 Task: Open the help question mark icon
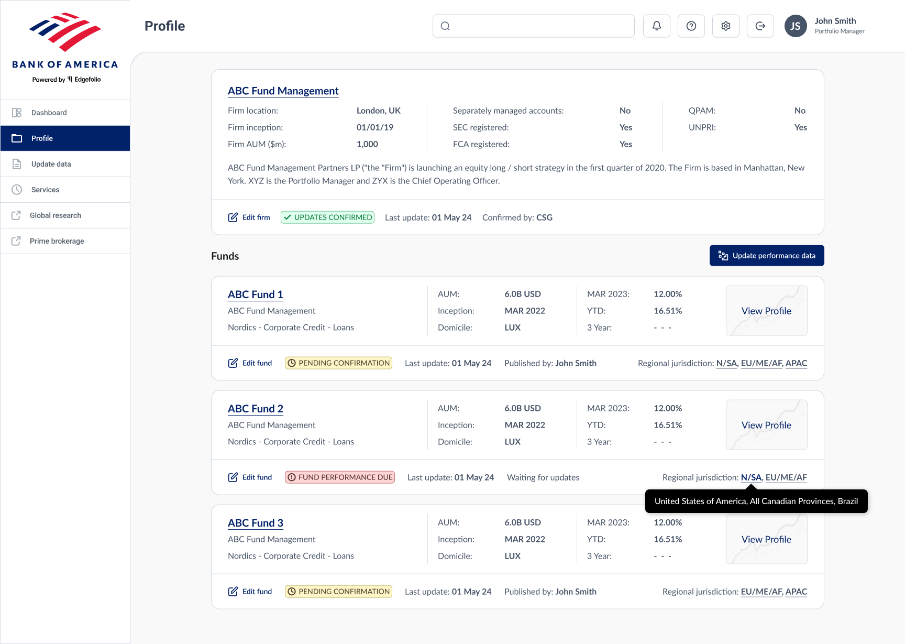(x=691, y=26)
